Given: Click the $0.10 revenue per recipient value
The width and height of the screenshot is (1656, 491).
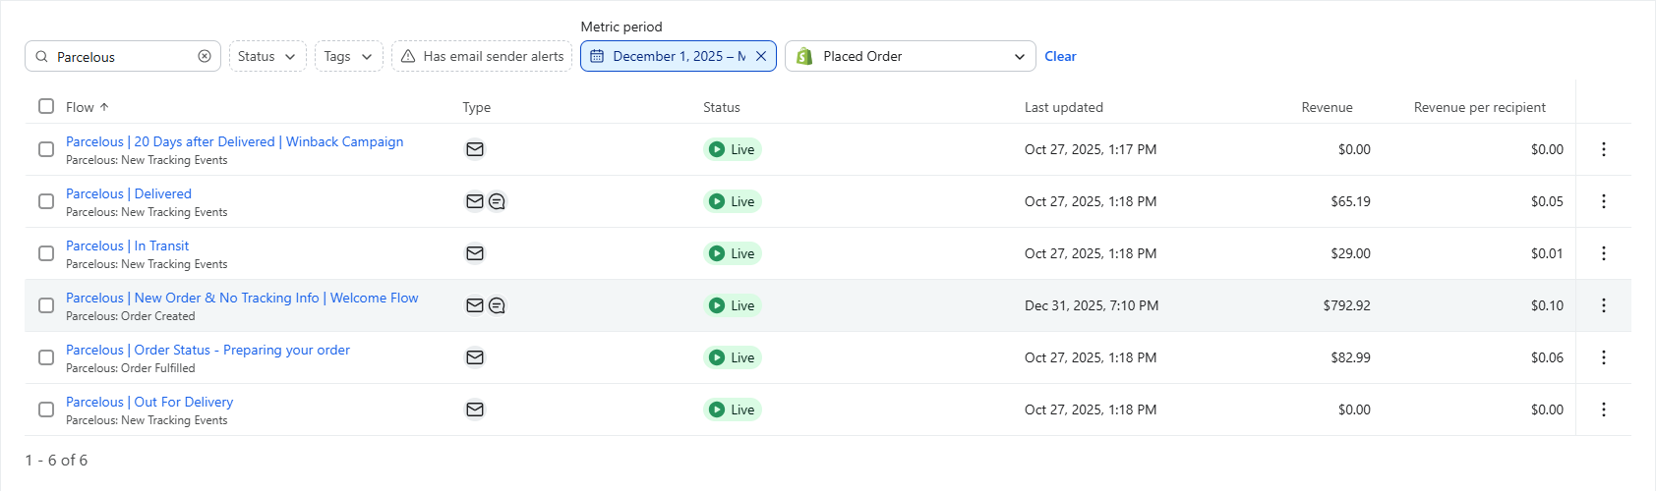Looking at the screenshot, I should (1547, 305).
